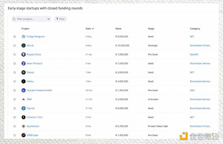The width and height of the screenshot is (223, 144).
Task: Focus the Filter projects search field
Action: pos(31,19)
